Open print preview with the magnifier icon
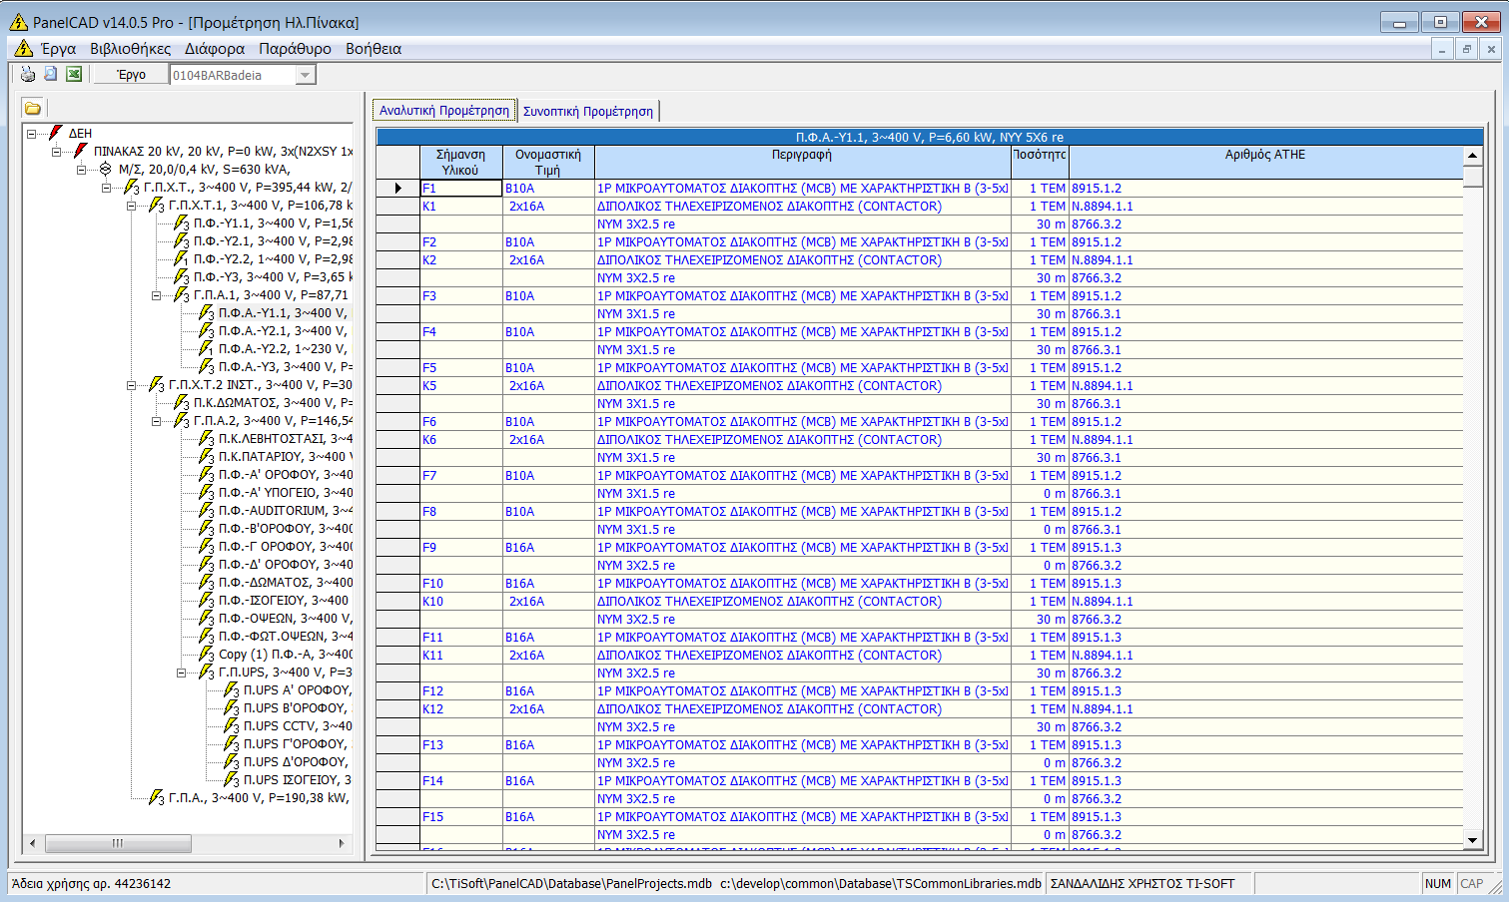The image size is (1509, 902). [52, 73]
